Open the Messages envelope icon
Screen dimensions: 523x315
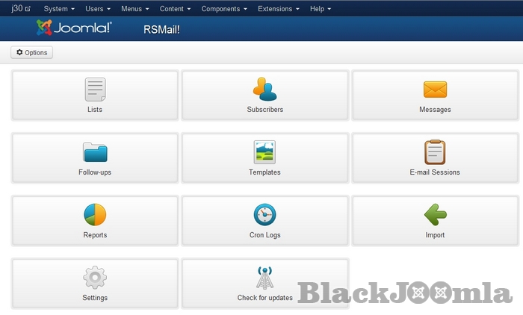pos(435,90)
